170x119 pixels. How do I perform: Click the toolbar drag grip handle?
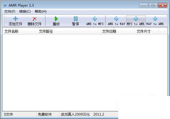pos(4,21)
